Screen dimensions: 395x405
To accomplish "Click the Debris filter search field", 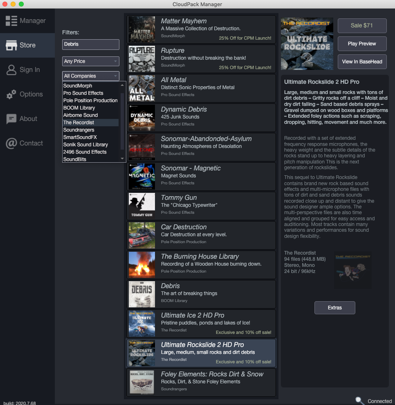I will pyautogui.click(x=91, y=44).
